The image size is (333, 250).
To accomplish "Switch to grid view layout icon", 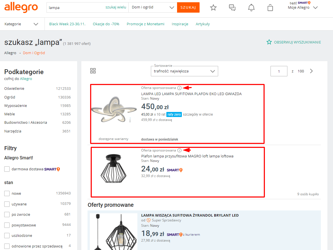I will coord(93,71).
